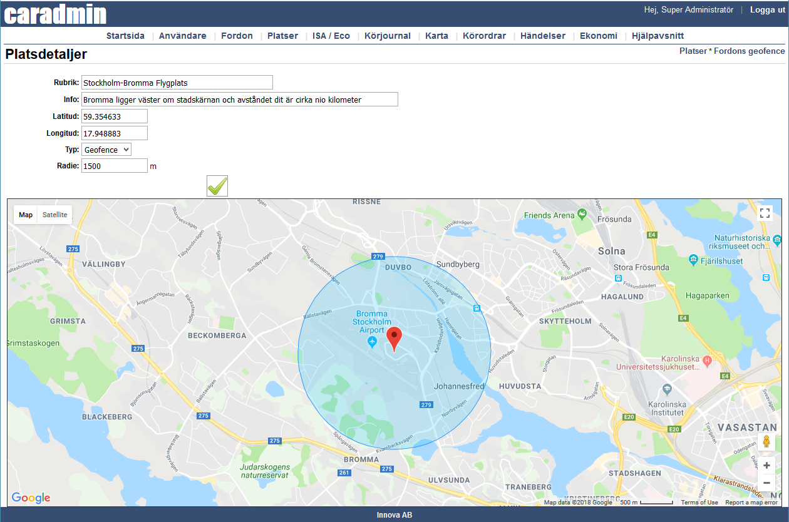Click the Solna label on map
789x522 pixels.
point(612,250)
